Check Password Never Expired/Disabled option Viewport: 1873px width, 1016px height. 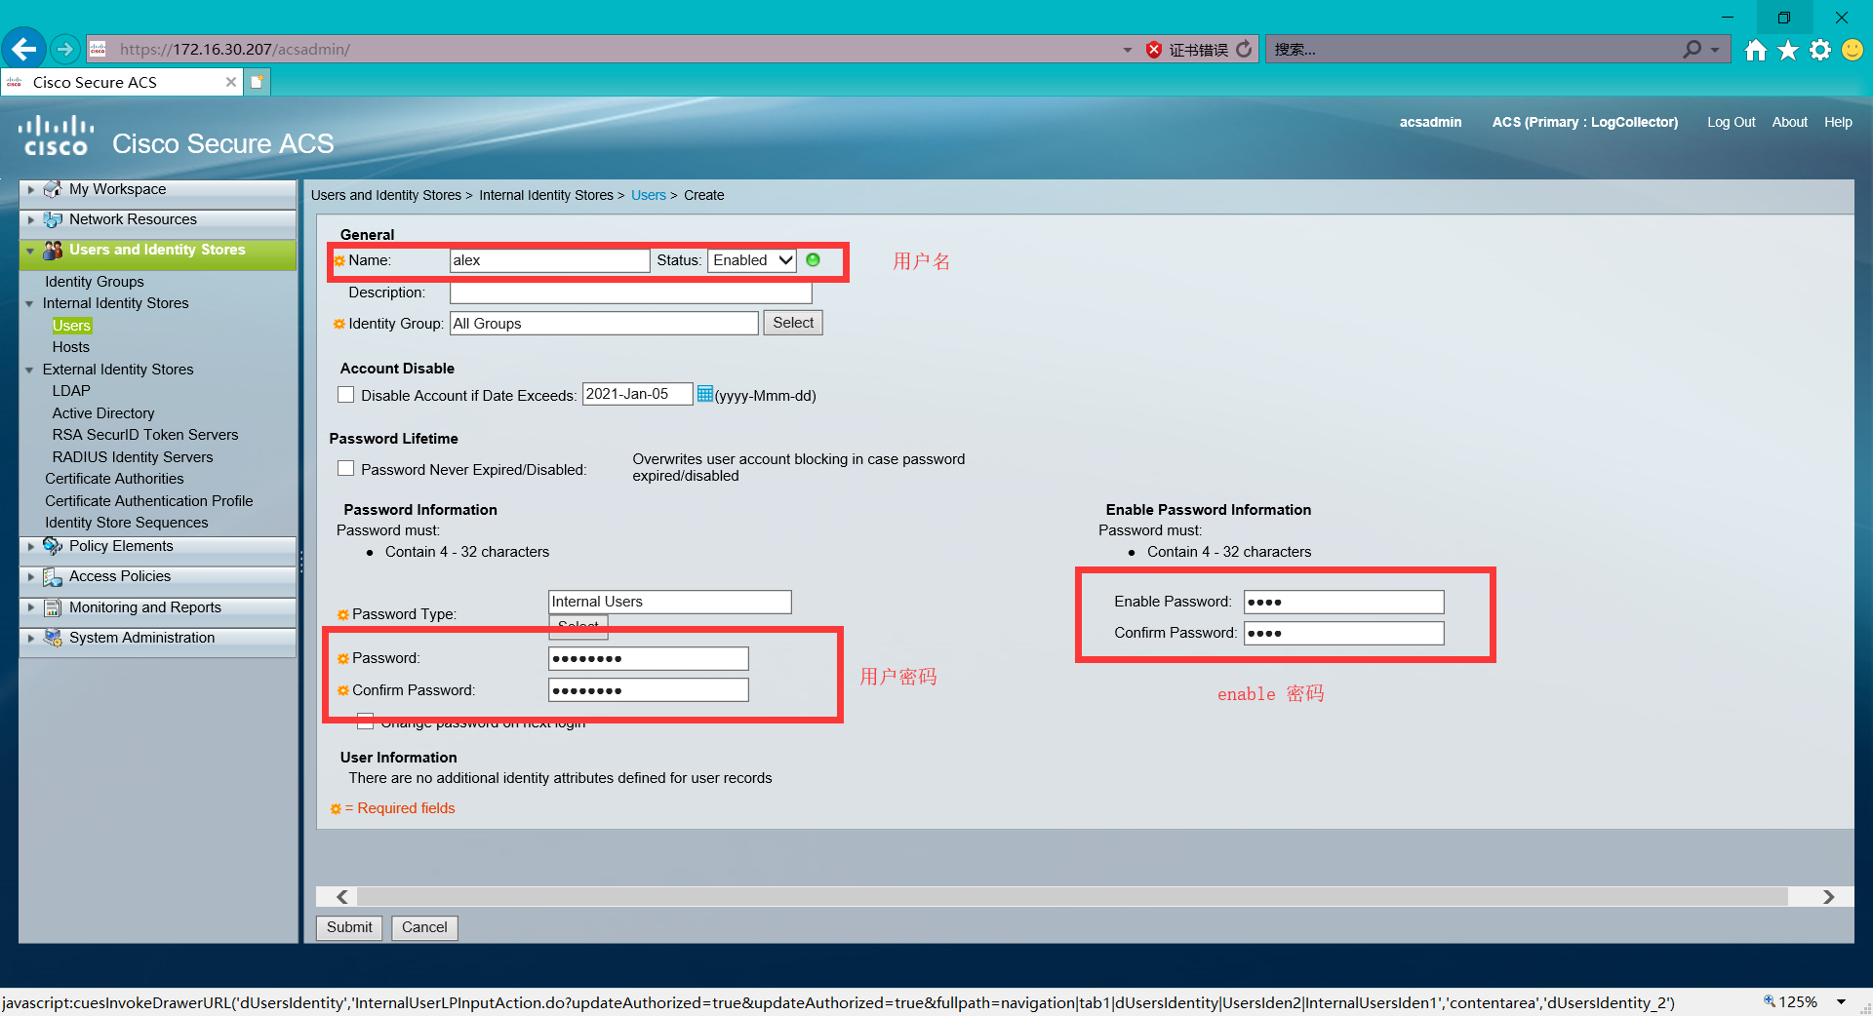pos(345,468)
